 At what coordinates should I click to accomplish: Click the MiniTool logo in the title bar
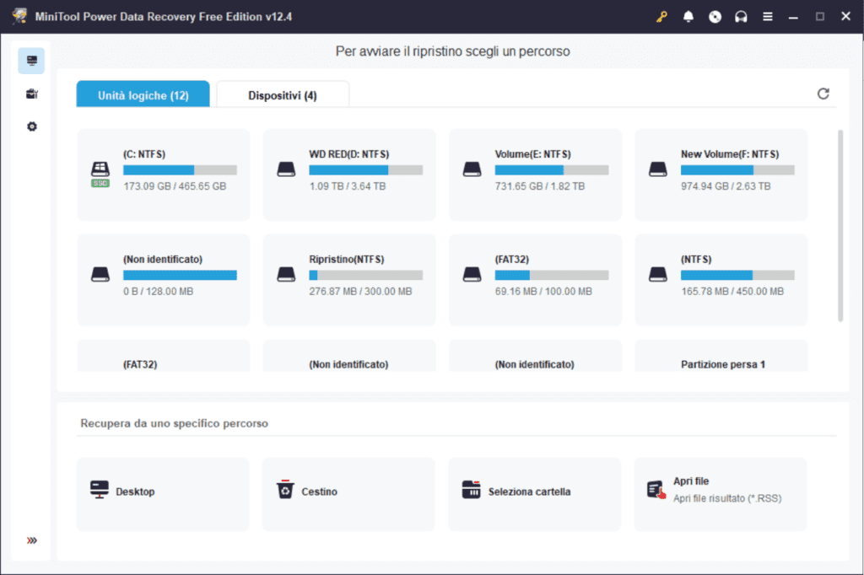pos(19,16)
